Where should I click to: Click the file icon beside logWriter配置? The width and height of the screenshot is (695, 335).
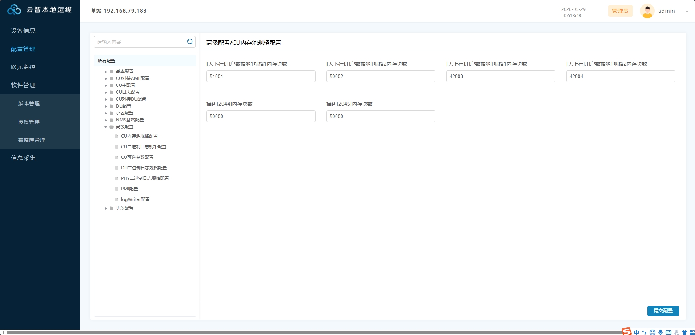(117, 199)
